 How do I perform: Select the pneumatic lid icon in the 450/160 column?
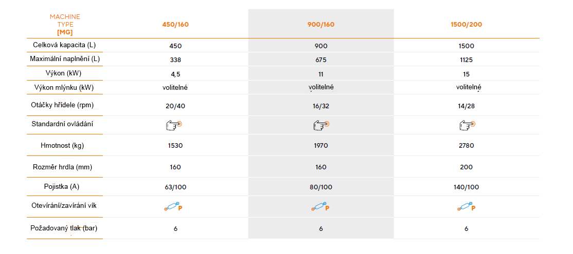click(174, 207)
